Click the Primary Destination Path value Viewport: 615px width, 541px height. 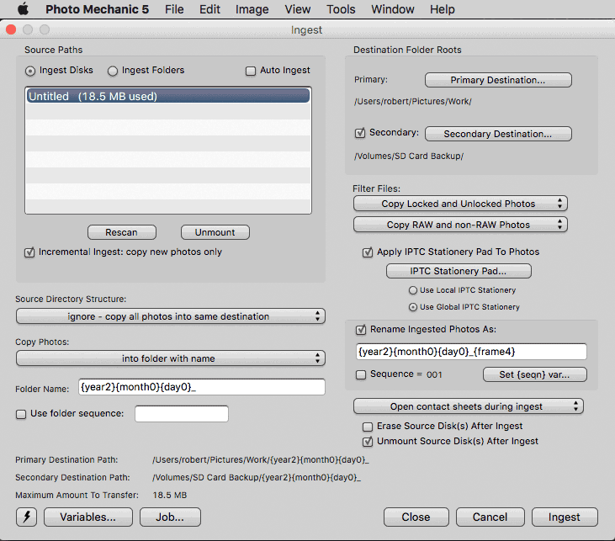261,459
